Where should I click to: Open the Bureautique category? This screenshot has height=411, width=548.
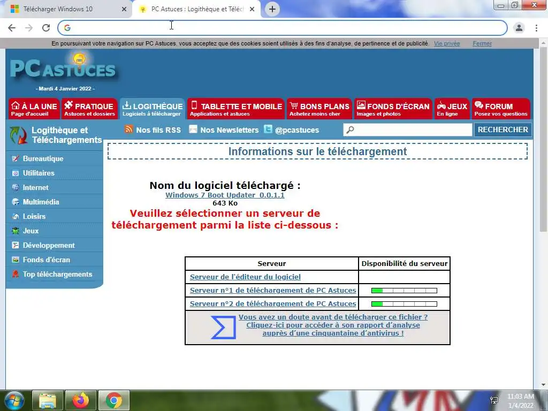(43, 158)
